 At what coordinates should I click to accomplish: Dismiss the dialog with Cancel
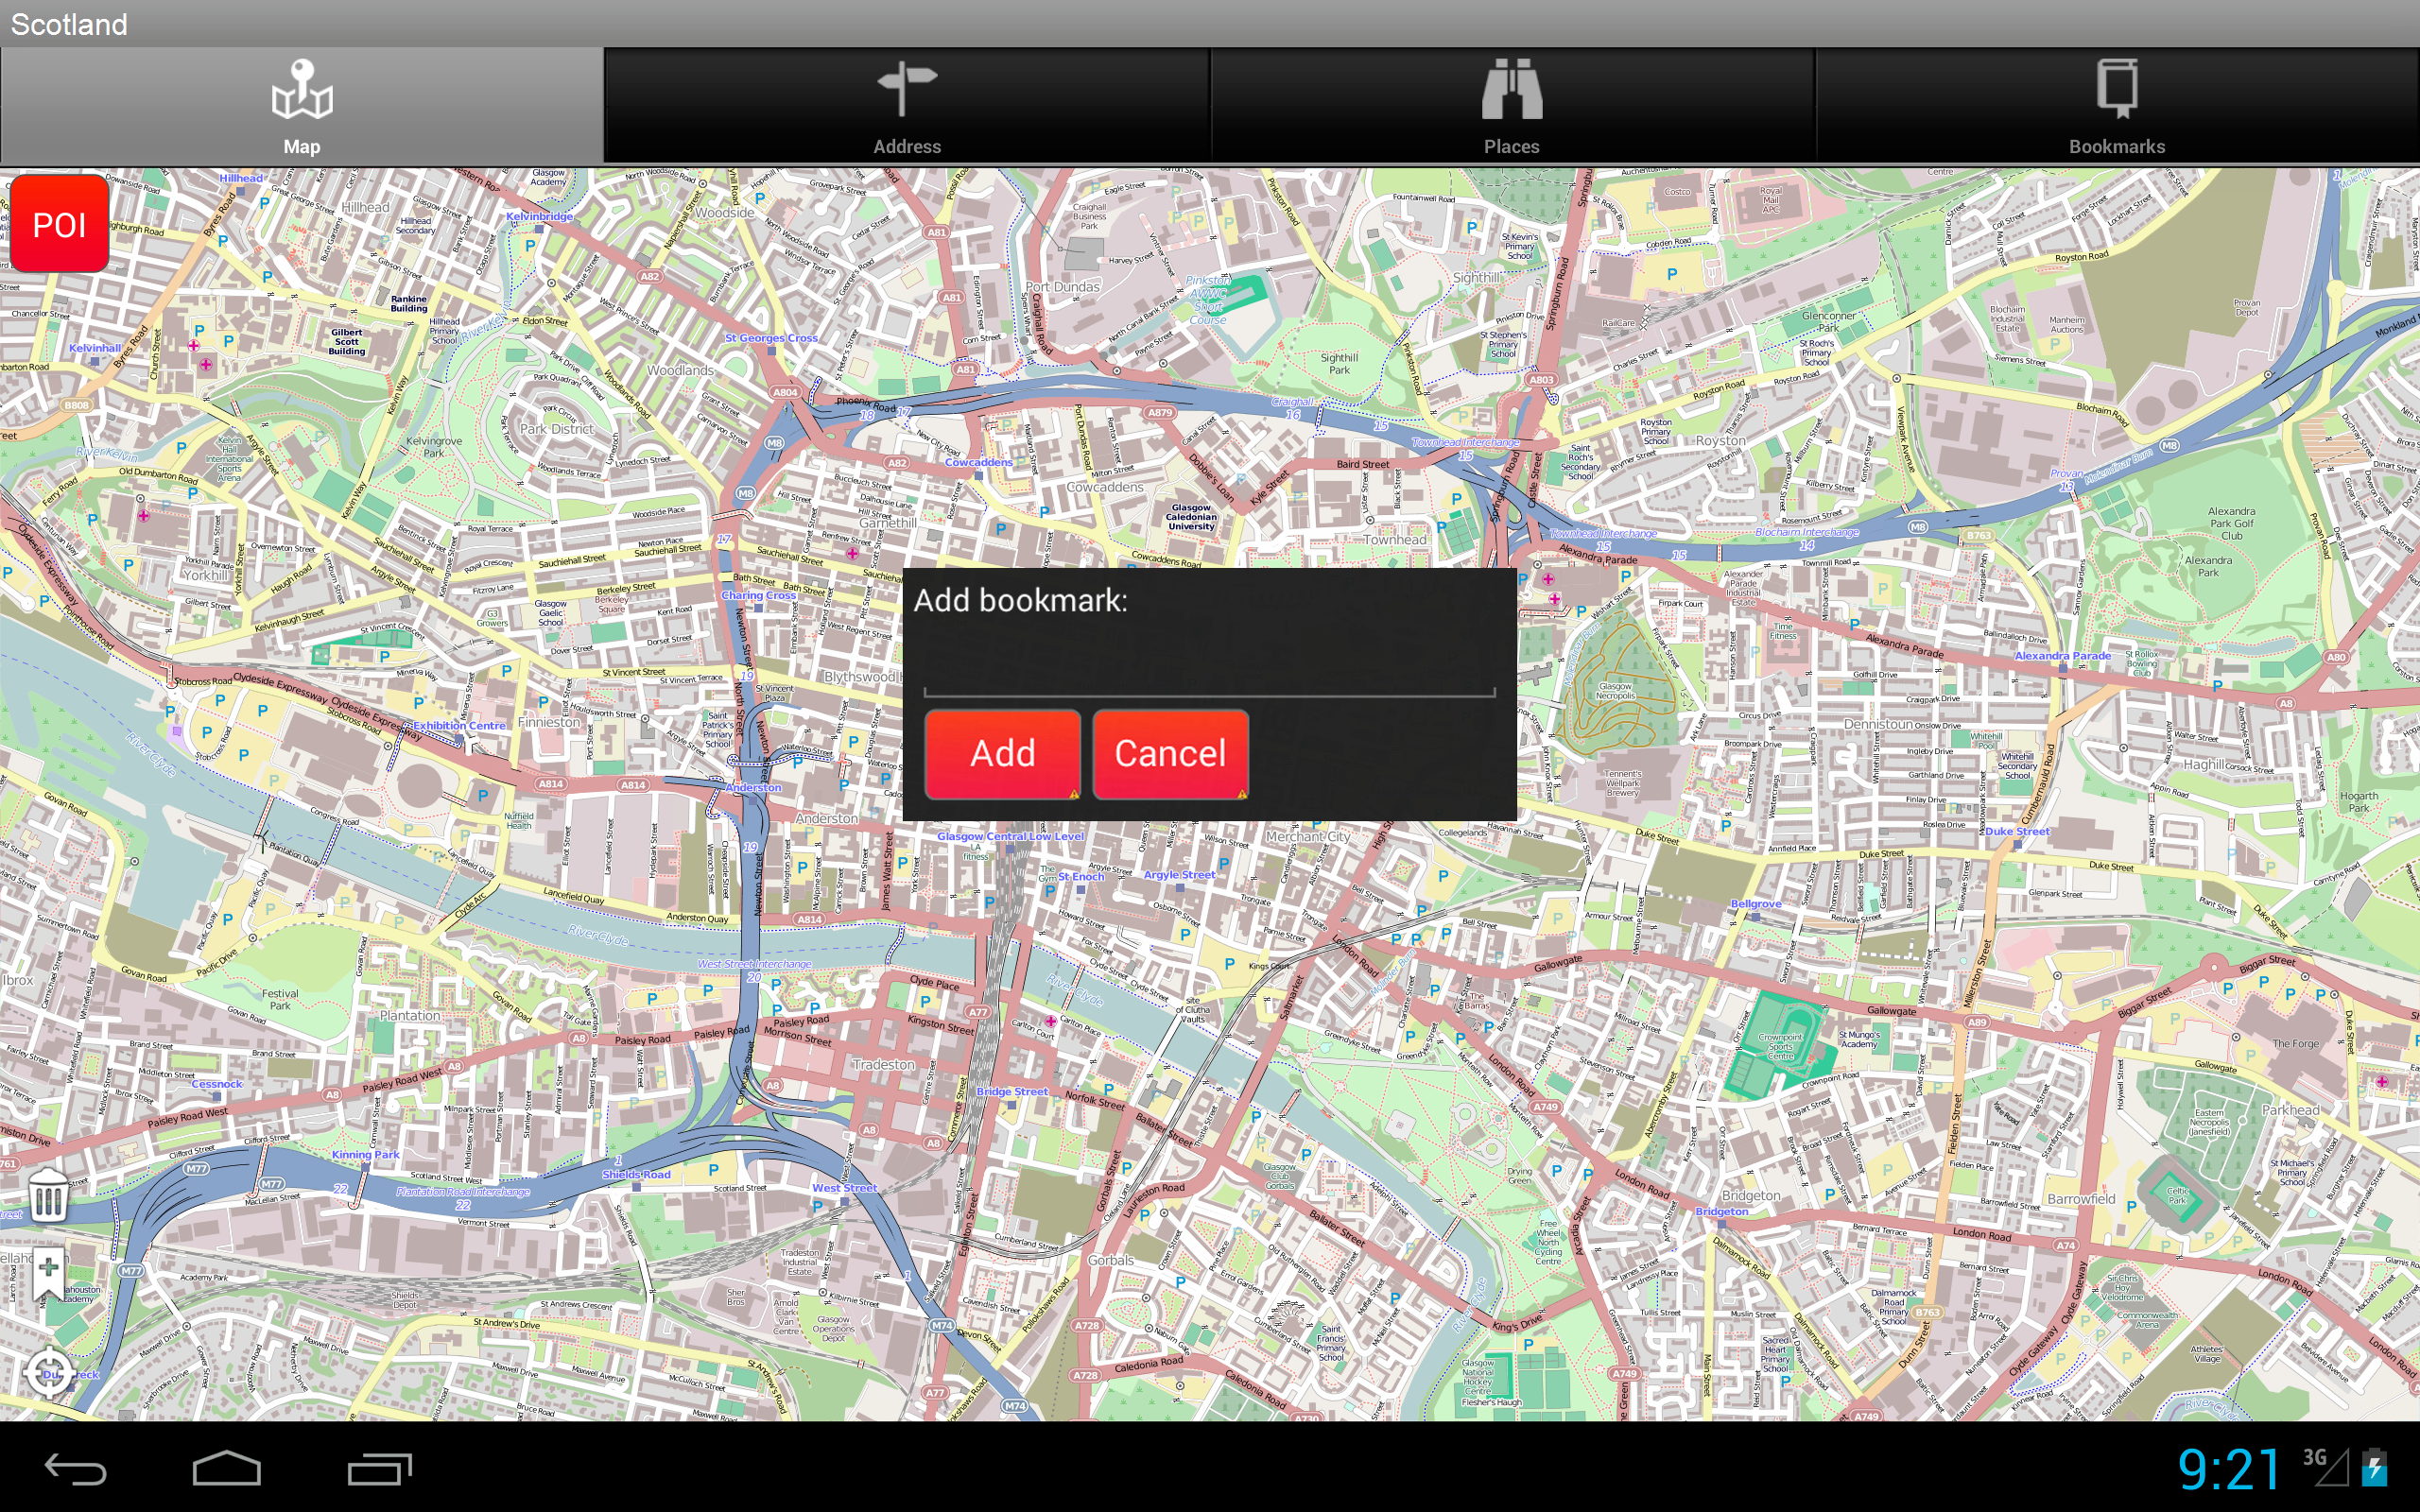click(x=1170, y=753)
